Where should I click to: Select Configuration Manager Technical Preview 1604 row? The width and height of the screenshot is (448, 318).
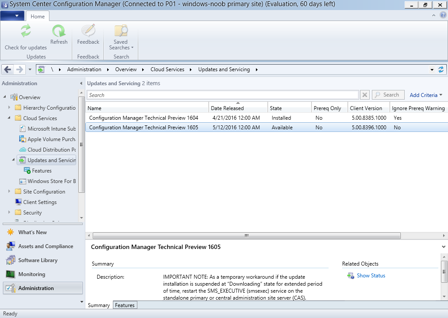266,118
